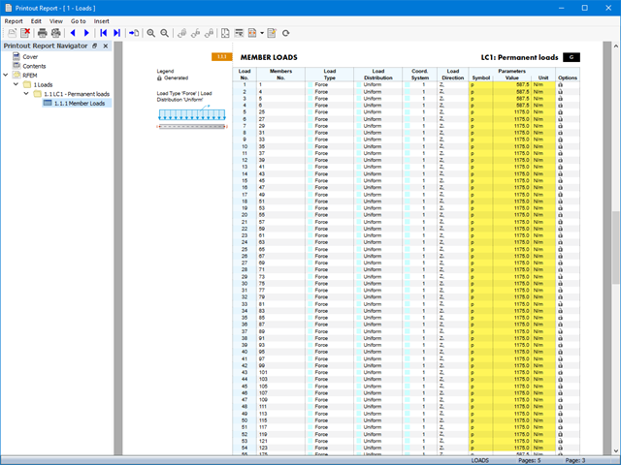Image resolution: width=621 pixels, height=465 pixels.
Task: Collapse the 1 Loads folder node
Action: tap(16, 85)
